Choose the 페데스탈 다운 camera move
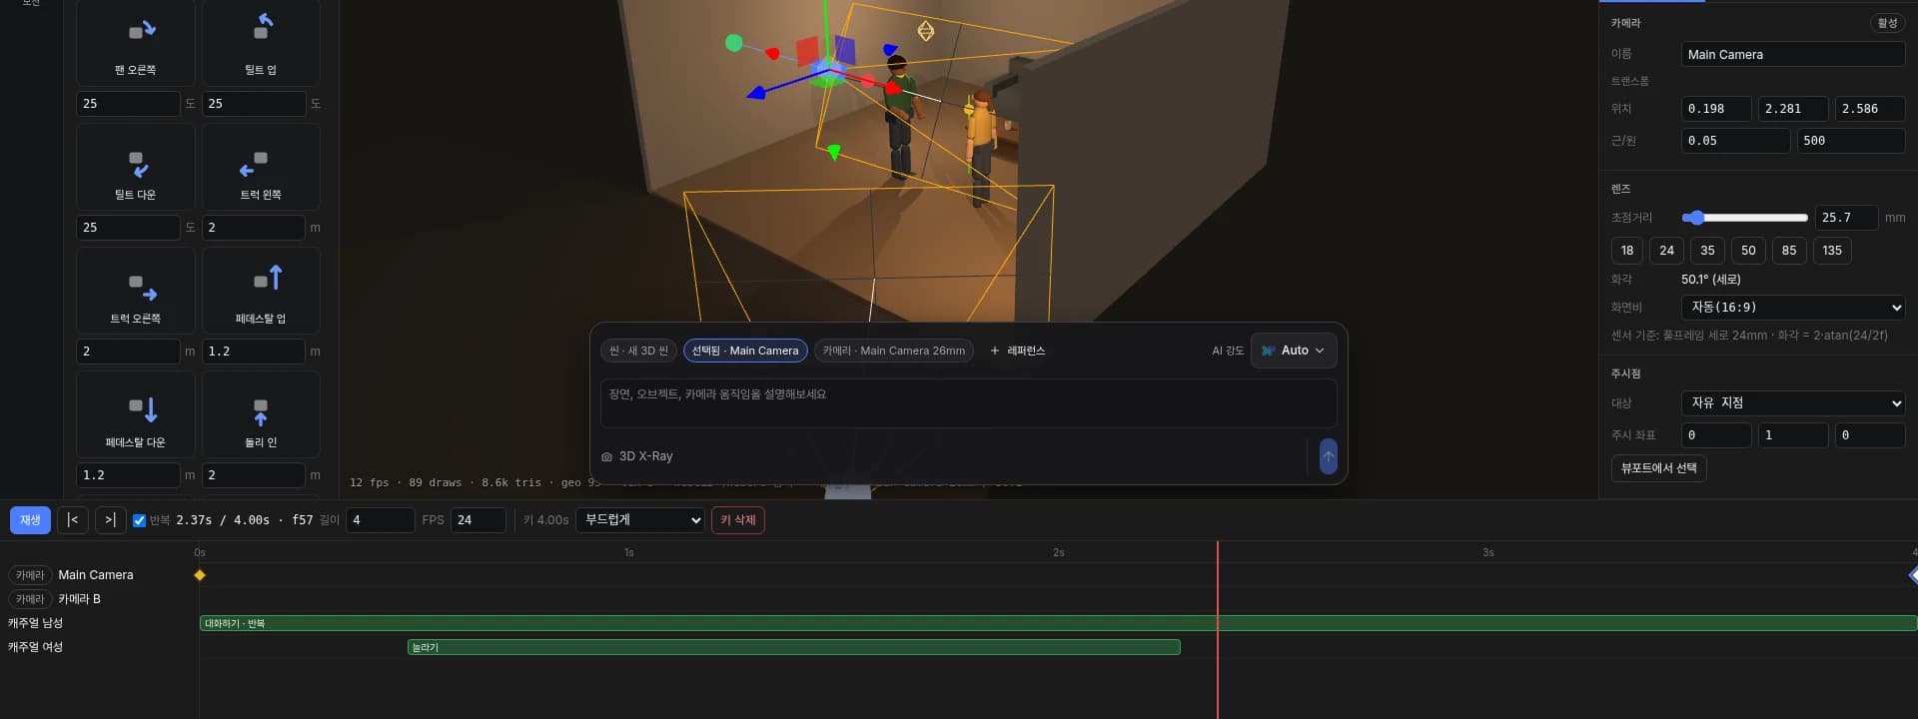Image resolution: width=1918 pixels, height=719 pixels. 136,414
